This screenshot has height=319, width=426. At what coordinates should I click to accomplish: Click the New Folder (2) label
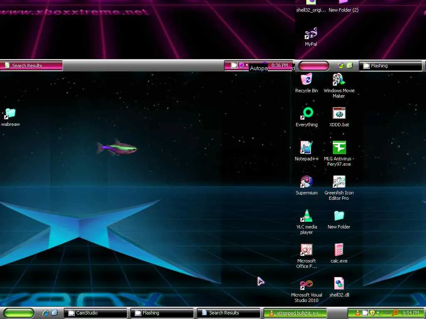(x=343, y=10)
